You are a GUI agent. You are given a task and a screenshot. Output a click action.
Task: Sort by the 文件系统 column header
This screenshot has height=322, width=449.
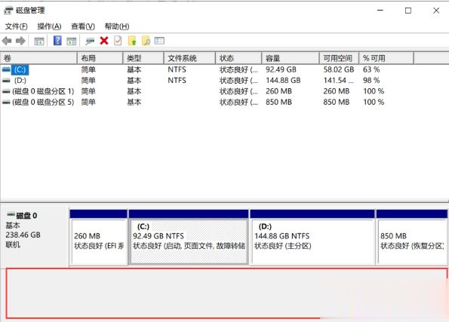pos(189,58)
